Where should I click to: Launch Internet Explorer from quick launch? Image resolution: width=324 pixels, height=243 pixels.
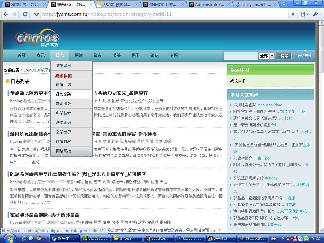(24, 238)
